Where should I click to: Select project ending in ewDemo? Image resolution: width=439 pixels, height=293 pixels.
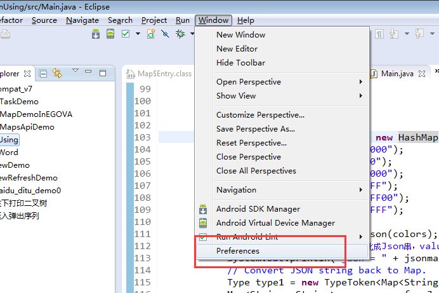point(15,165)
